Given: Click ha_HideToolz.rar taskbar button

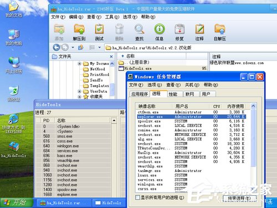Looking at the screenshot, I should [64, 203].
